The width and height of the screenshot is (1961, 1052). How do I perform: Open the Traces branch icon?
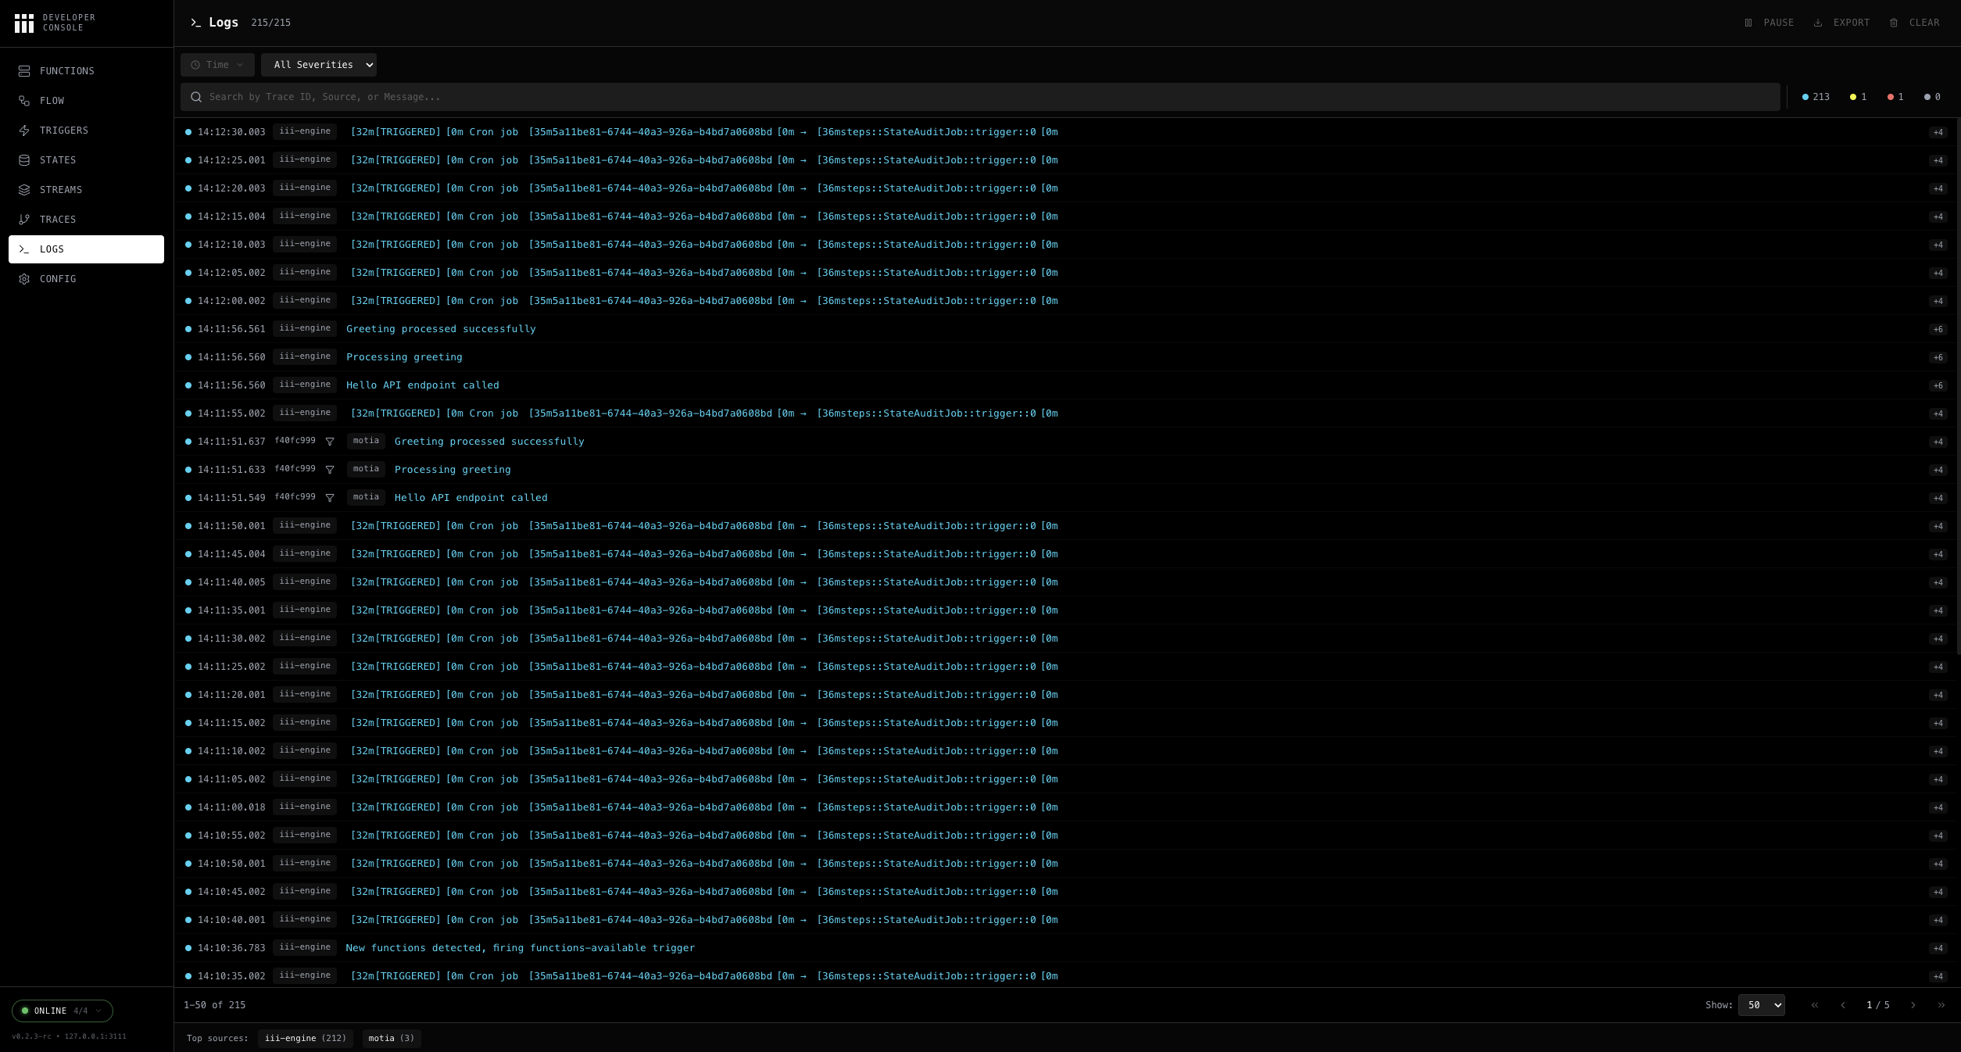click(x=24, y=220)
